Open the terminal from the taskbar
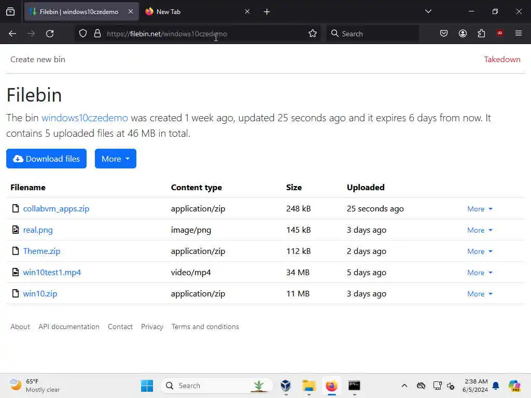Image resolution: width=531 pixels, height=398 pixels. click(x=354, y=386)
